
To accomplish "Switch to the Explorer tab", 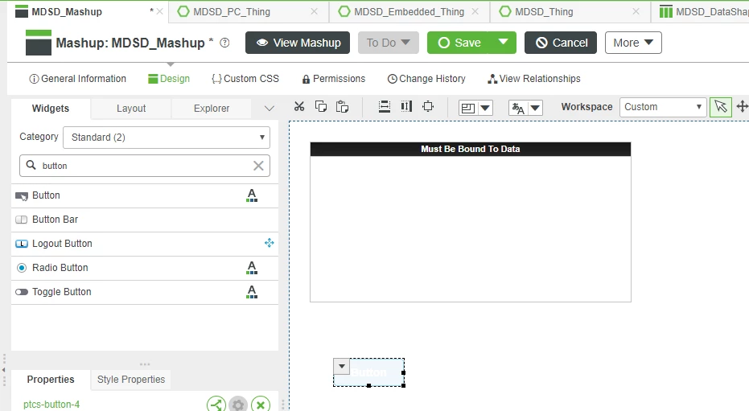I will [x=211, y=109].
